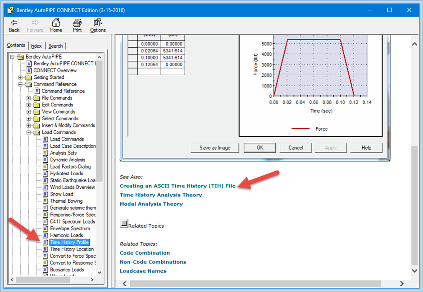The image size is (423, 292).
Task: Click the Help button in dialog image
Action: [366, 148]
